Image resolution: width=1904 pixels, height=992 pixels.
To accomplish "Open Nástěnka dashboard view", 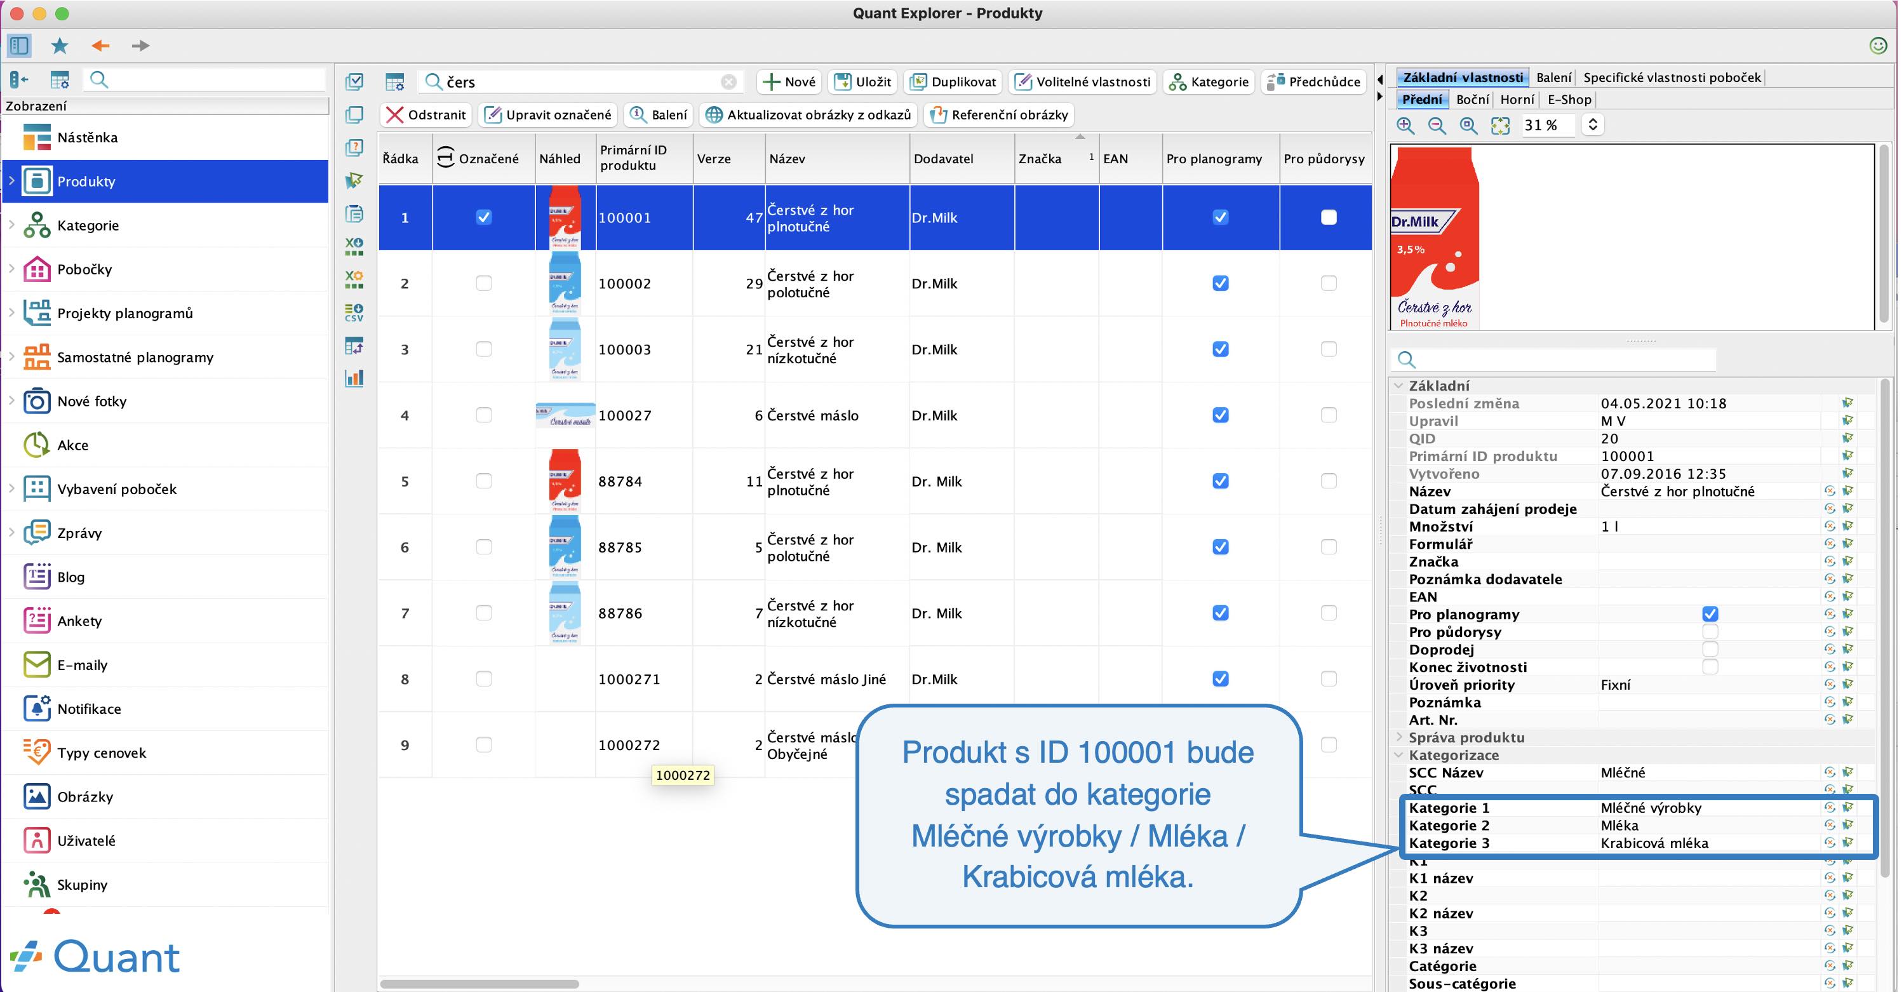I will pyautogui.click(x=166, y=137).
